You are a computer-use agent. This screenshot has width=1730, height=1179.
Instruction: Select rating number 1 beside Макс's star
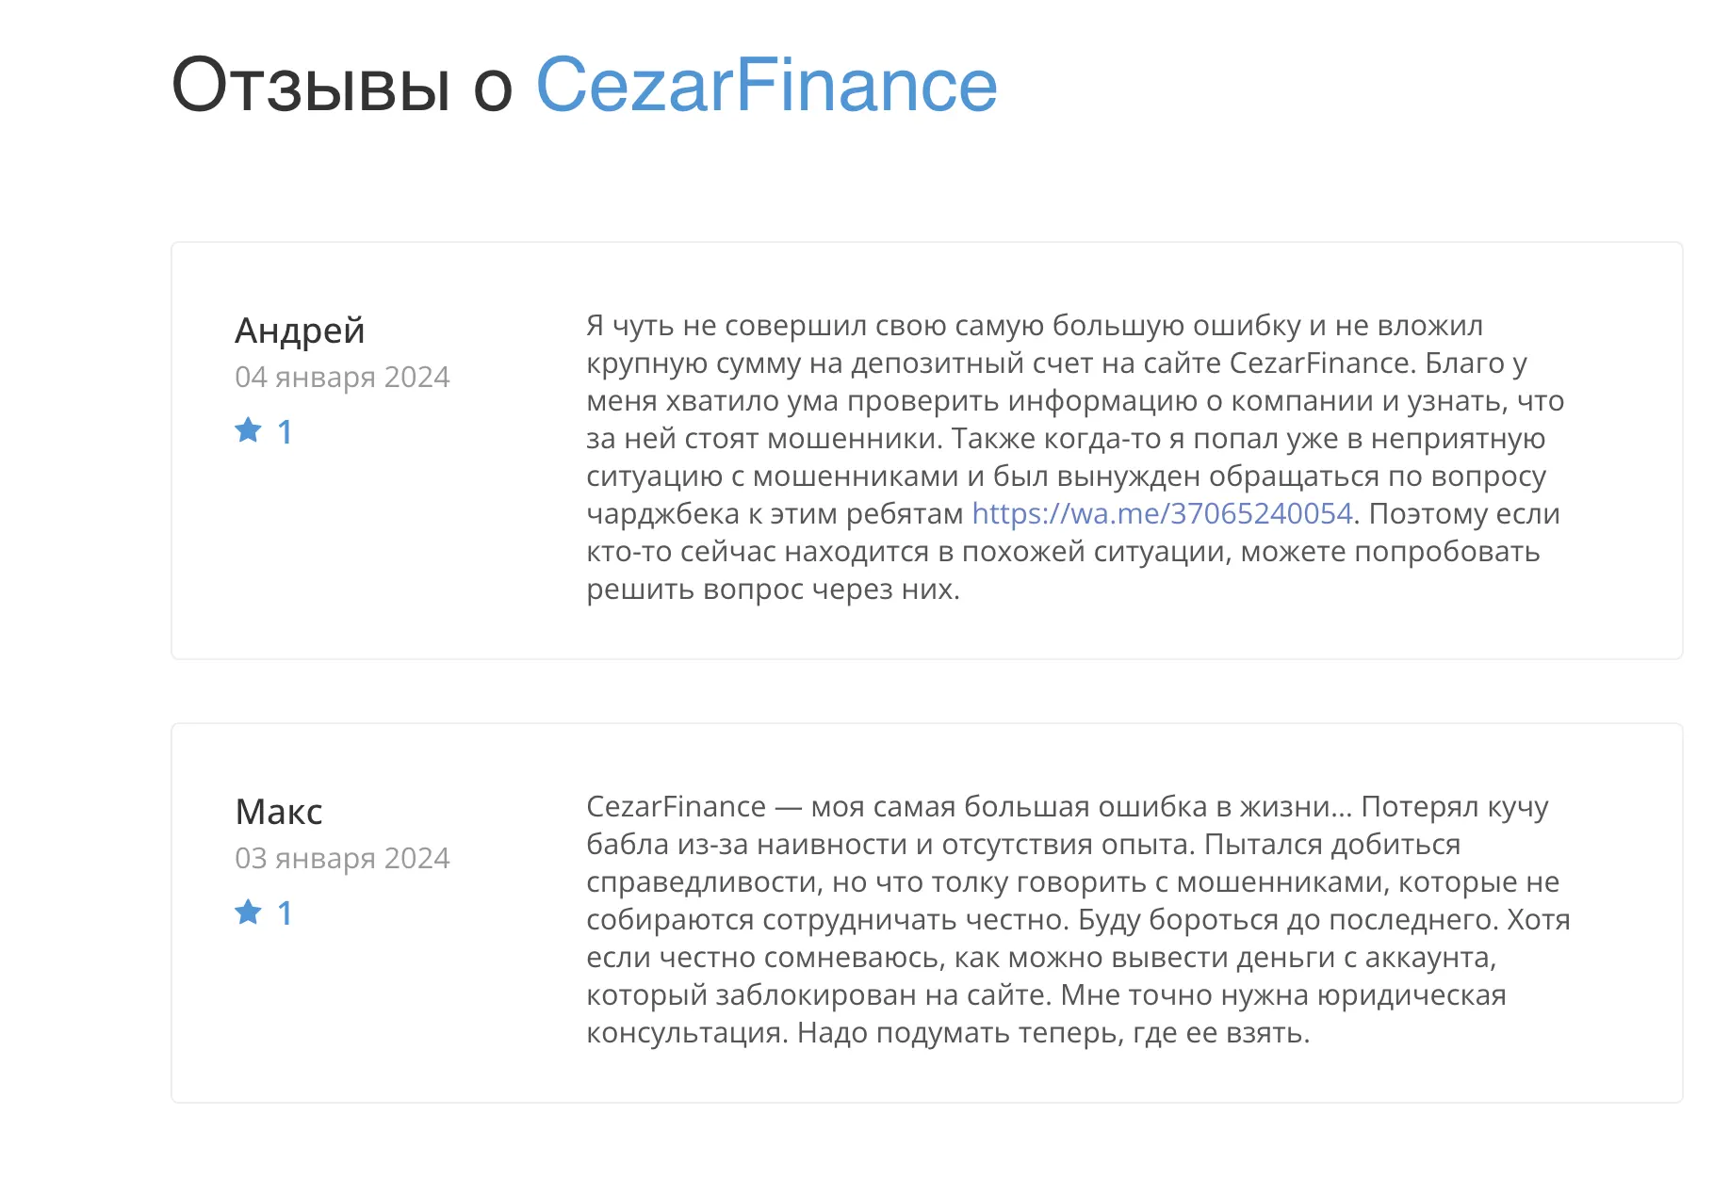point(285,913)
